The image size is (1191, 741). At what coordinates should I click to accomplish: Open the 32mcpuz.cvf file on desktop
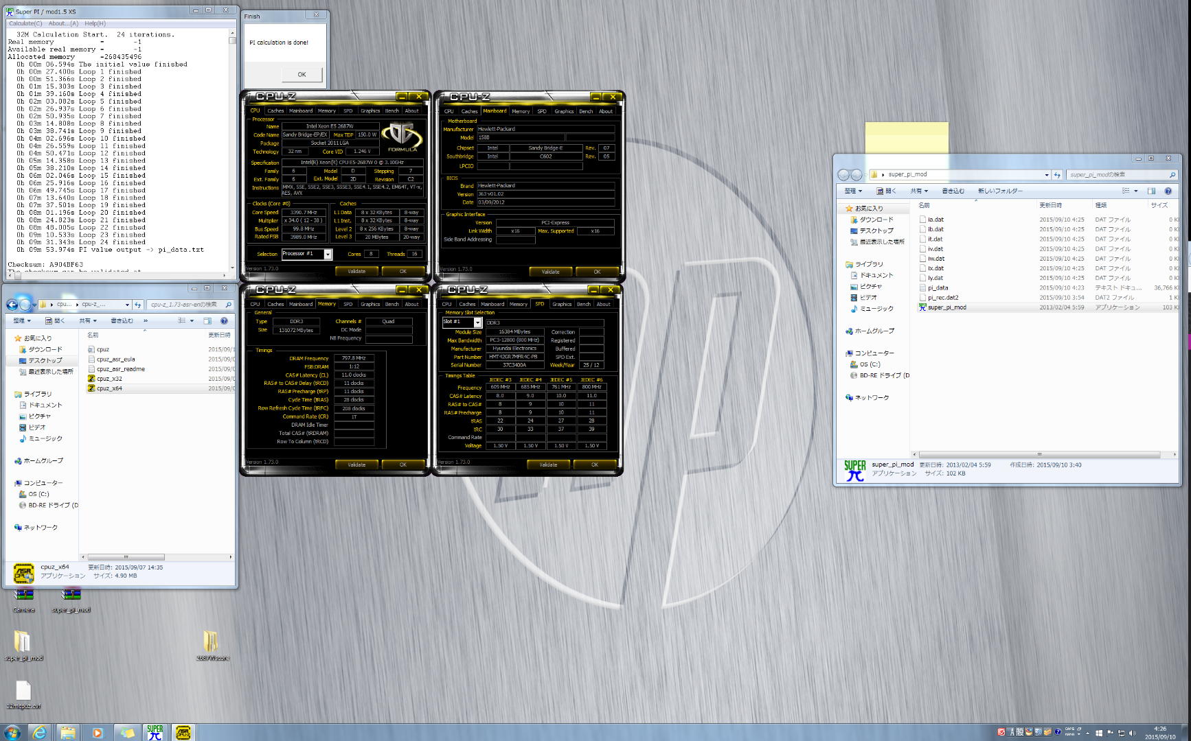click(x=23, y=694)
